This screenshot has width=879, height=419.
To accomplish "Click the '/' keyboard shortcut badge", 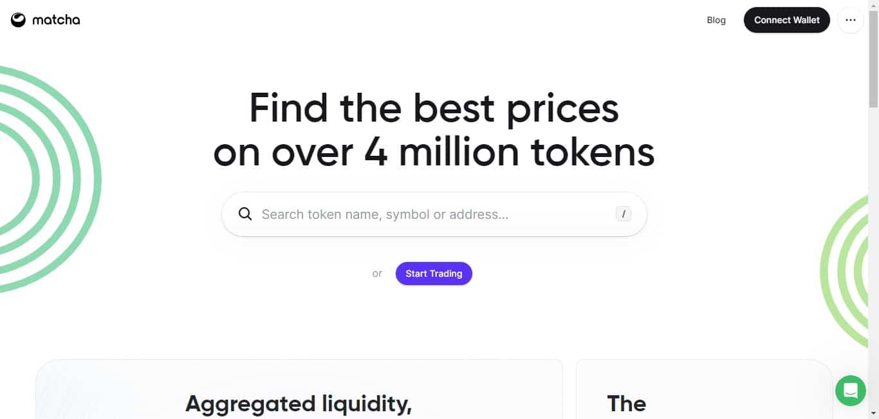I will [622, 214].
